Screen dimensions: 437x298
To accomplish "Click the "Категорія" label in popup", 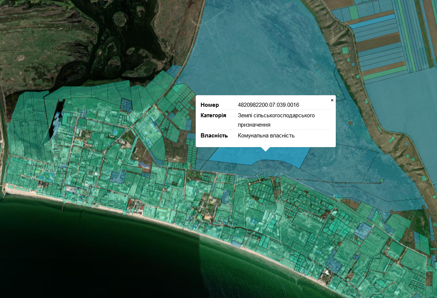I will [213, 115].
